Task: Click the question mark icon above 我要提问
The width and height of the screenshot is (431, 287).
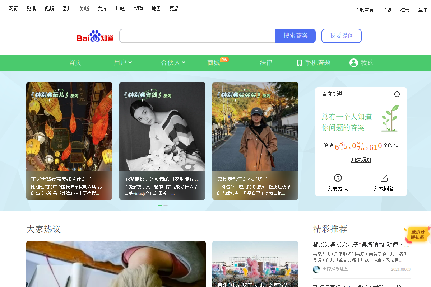Action: (338, 178)
